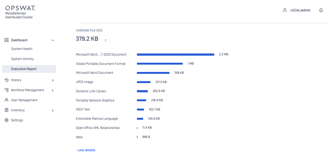
Task: Click the Workflow Management icon
Action: pyautogui.click(x=7, y=90)
